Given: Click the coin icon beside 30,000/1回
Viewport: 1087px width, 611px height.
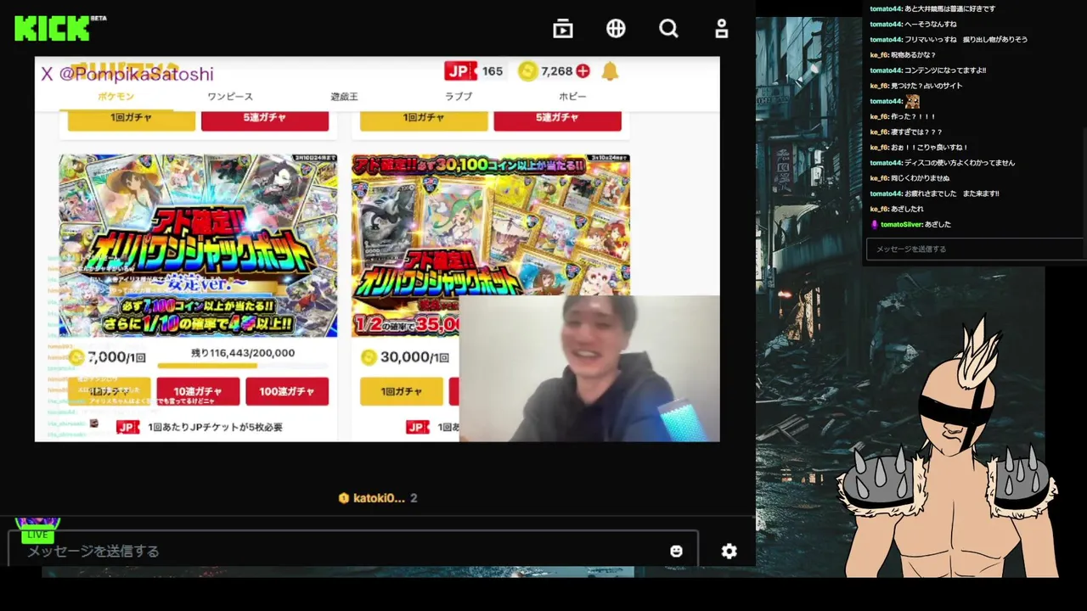Looking at the screenshot, I should point(369,357).
